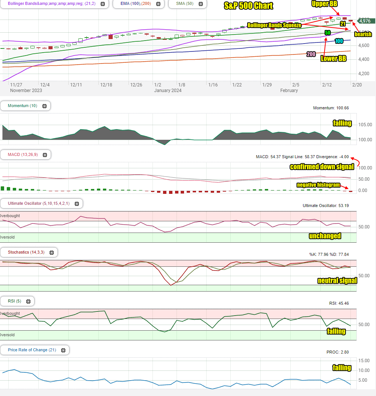Viewport: 376px width, 396px height.
Task: Open the Momentum (10) indicator label
Action: [x=23, y=106]
